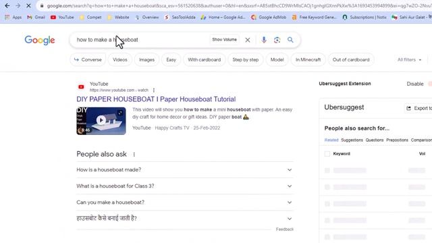Switch to the Questions tab in Ubersuggest
Screen dimensions: 432x243
pos(375,140)
